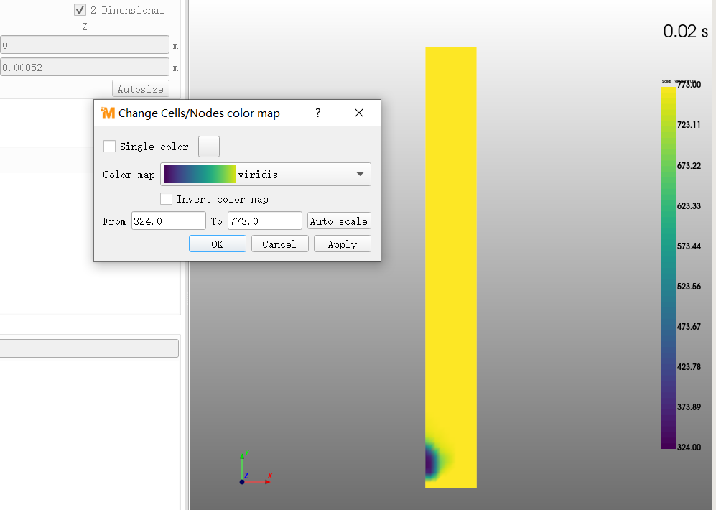Click the vertical color bar legend
This screenshot has width=716, height=510.
[x=668, y=267]
